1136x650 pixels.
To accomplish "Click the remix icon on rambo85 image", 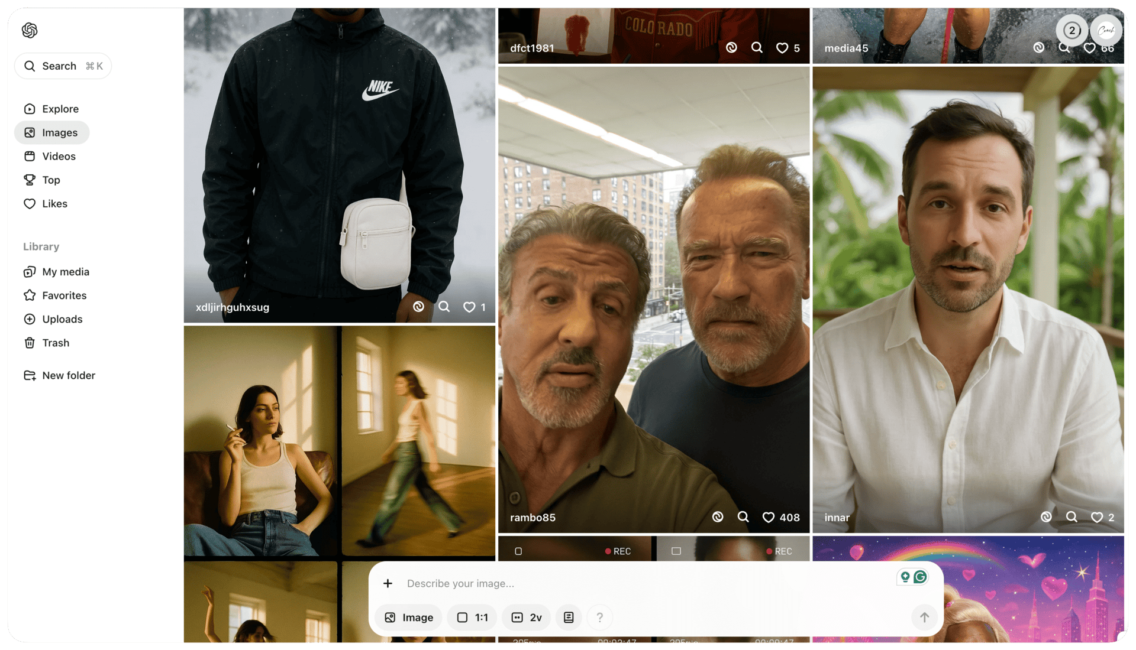I will [718, 517].
